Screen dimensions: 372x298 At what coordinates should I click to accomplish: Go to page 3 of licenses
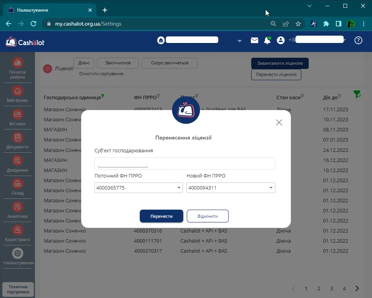click(332, 288)
